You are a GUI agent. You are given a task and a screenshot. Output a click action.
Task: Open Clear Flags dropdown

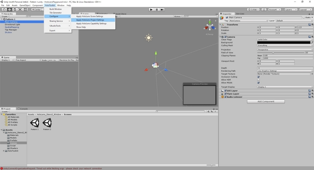[x=285, y=40]
